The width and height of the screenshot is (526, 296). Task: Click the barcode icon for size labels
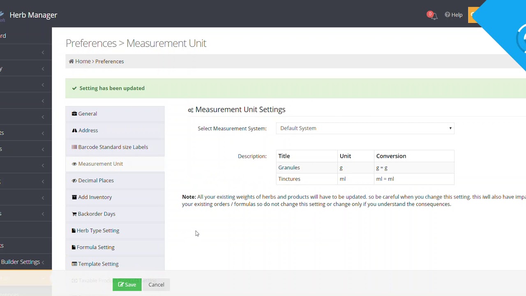click(74, 147)
